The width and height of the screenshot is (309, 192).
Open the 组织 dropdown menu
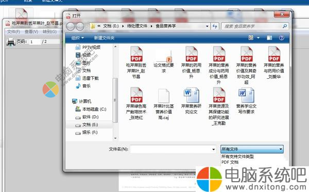[77, 38]
